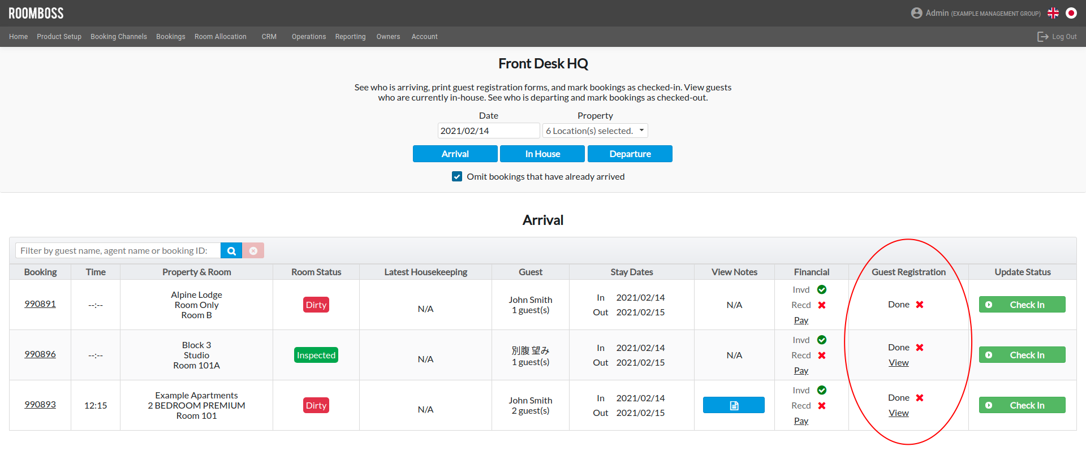
Task: View guest registration for booking 990896
Action: 898,363
